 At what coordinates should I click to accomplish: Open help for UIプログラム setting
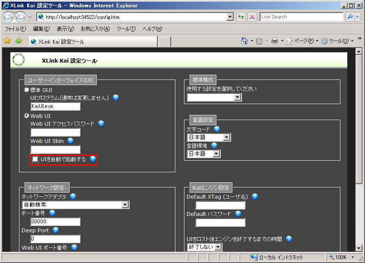click(116, 98)
